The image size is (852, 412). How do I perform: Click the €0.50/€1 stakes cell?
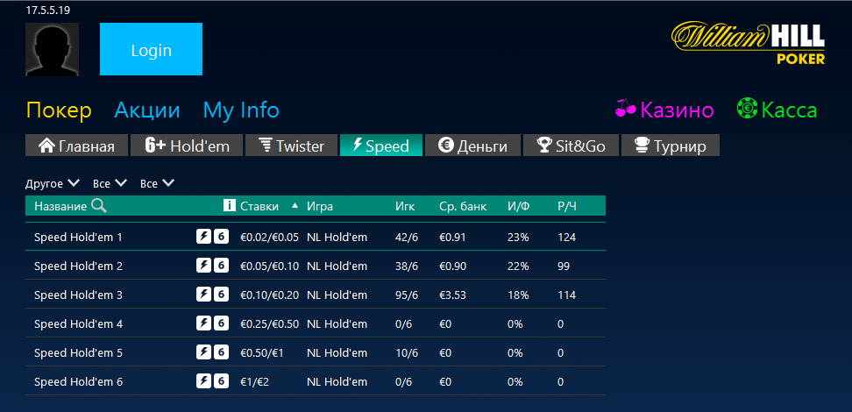click(x=262, y=352)
